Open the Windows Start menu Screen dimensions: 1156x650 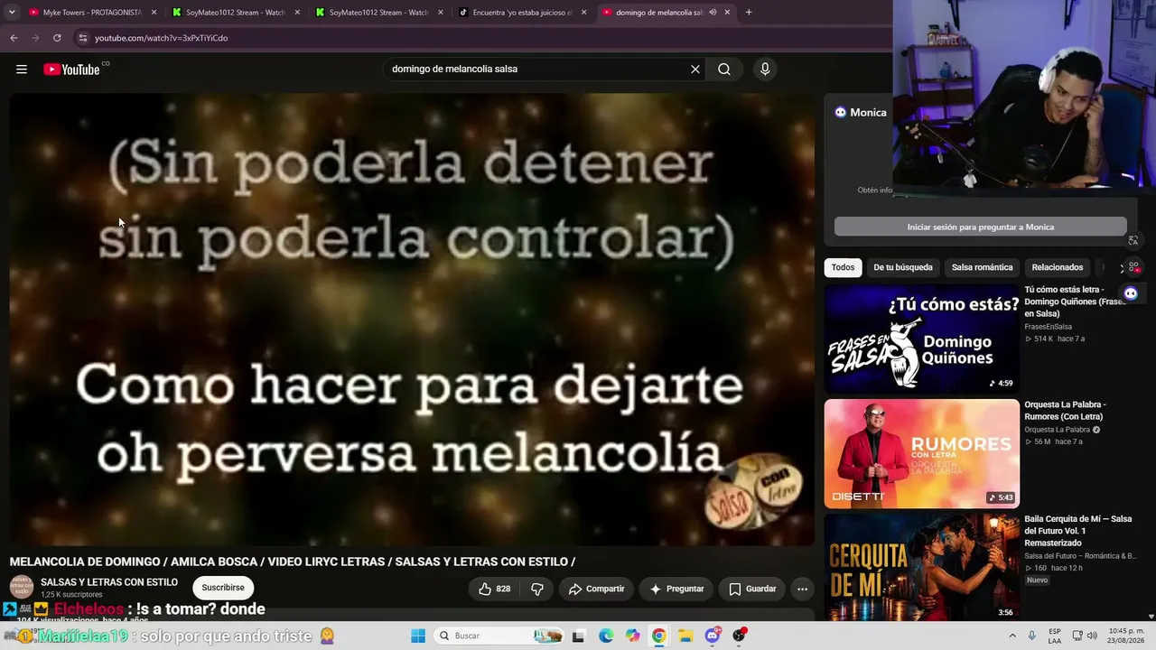pos(418,636)
